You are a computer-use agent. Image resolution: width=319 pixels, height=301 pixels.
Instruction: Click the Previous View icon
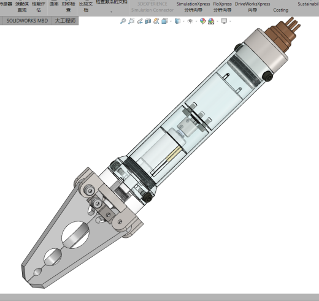[x=140, y=21]
